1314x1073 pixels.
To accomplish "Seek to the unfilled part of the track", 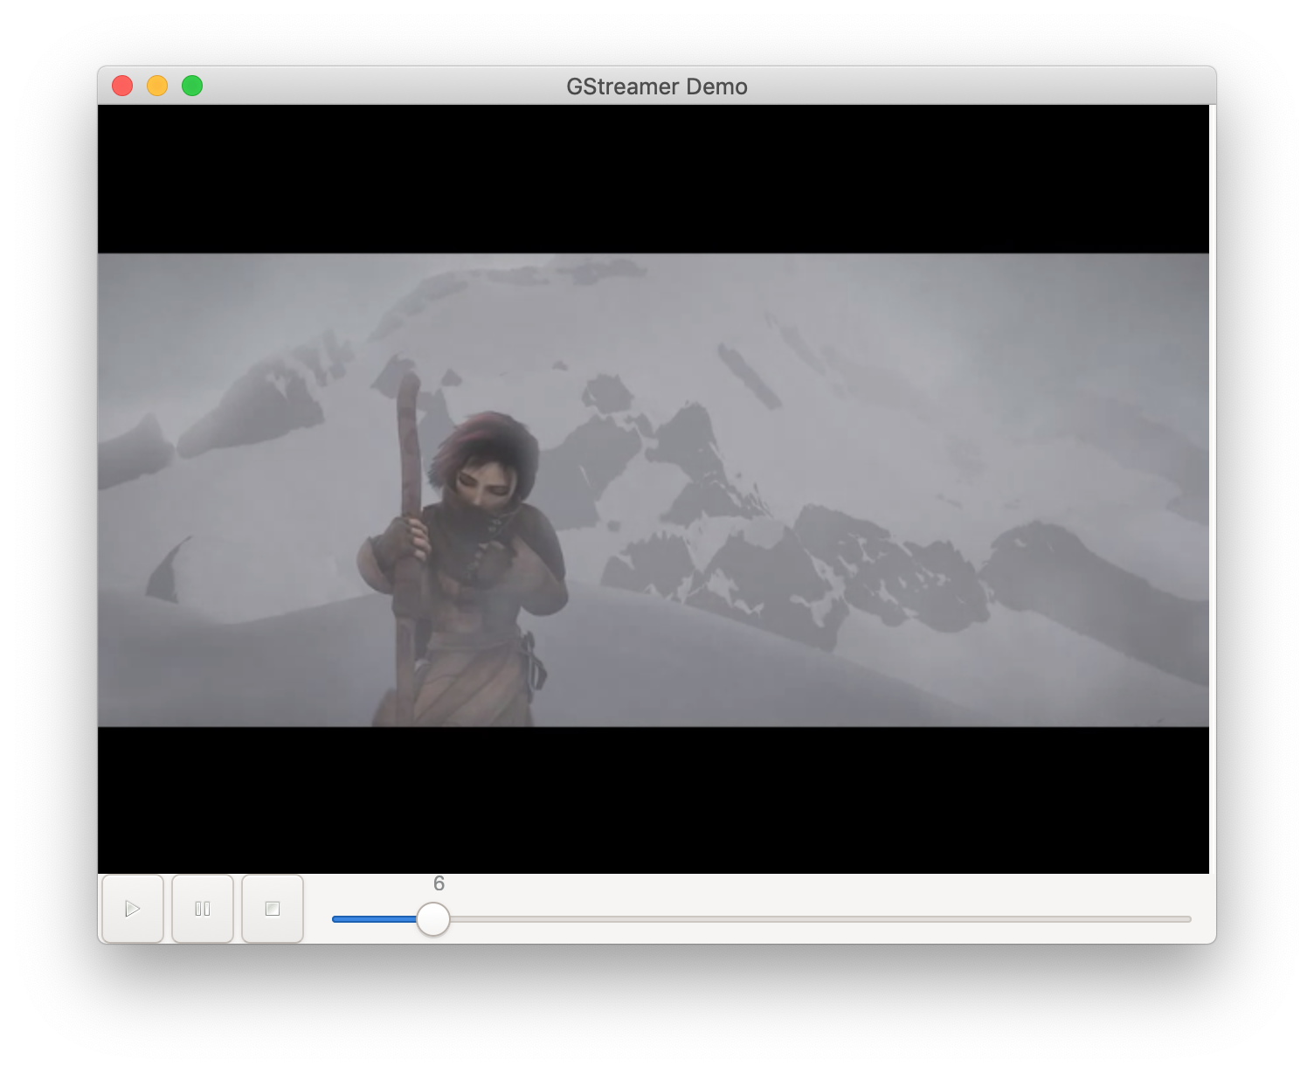I will click(x=820, y=919).
